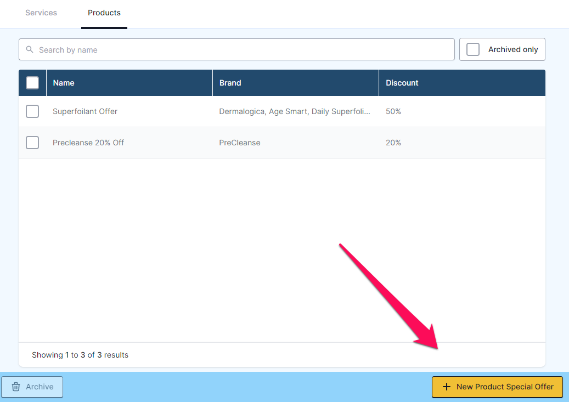Viewport: 569px width, 402px height.
Task: Sort by the Name column header
Action: click(64, 83)
